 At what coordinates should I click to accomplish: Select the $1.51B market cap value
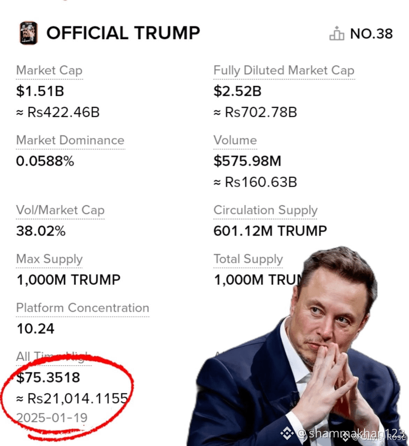coord(40,91)
